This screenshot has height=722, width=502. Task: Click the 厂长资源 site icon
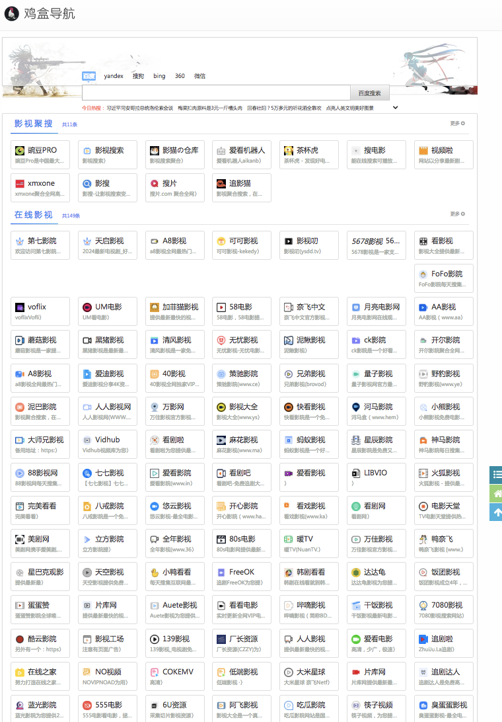click(221, 639)
